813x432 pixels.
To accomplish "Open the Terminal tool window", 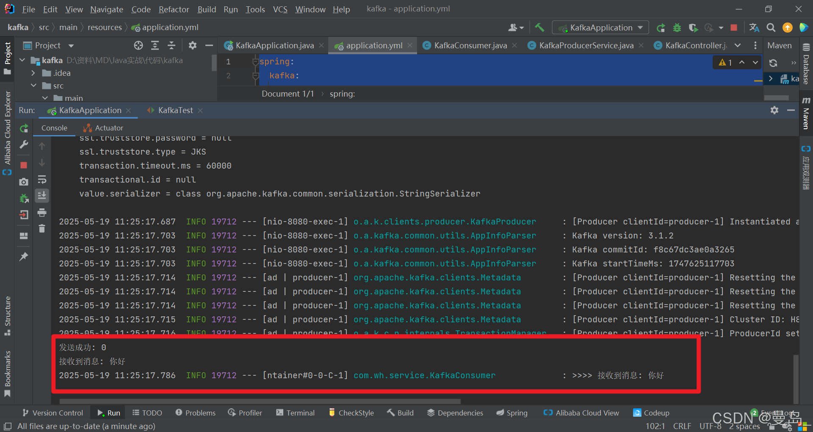I will 295,413.
